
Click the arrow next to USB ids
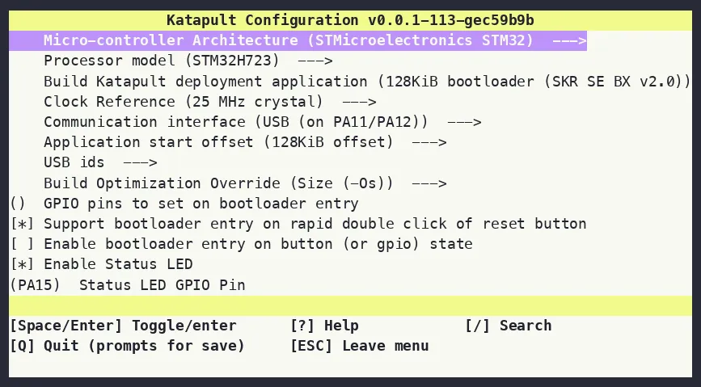coord(140,163)
